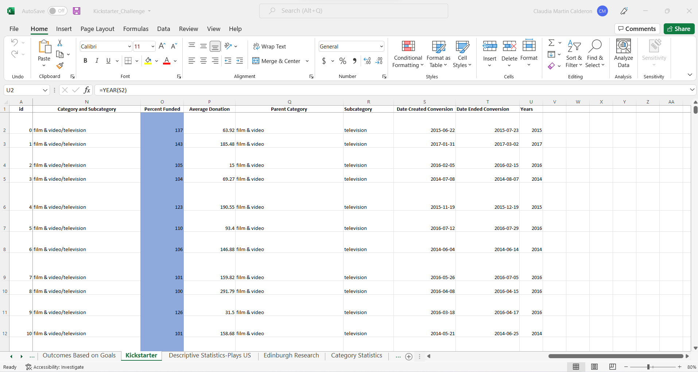The height and width of the screenshot is (372, 698).
Task: Click the Increase Decimal icon
Action: 367,61
